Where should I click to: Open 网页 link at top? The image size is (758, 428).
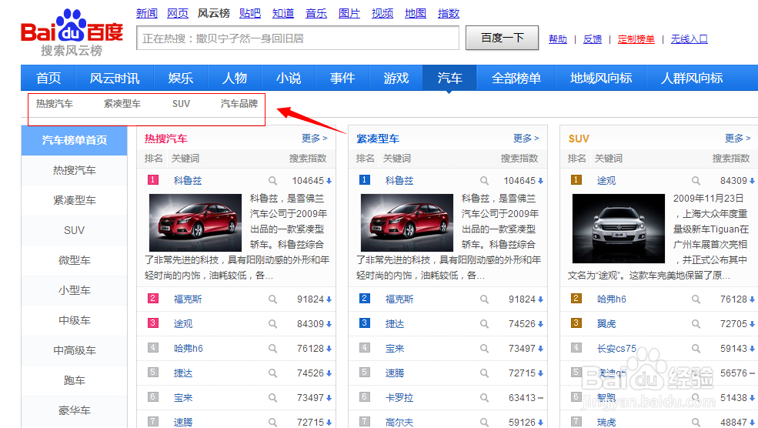tap(178, 13)
